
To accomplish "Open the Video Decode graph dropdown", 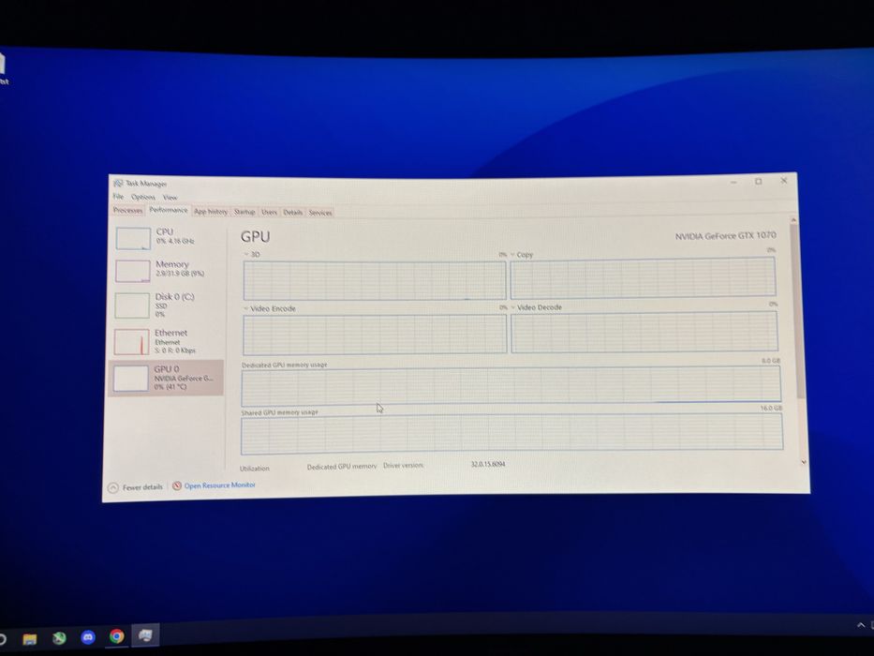I will pyautogui.click(x=513, y=307).
